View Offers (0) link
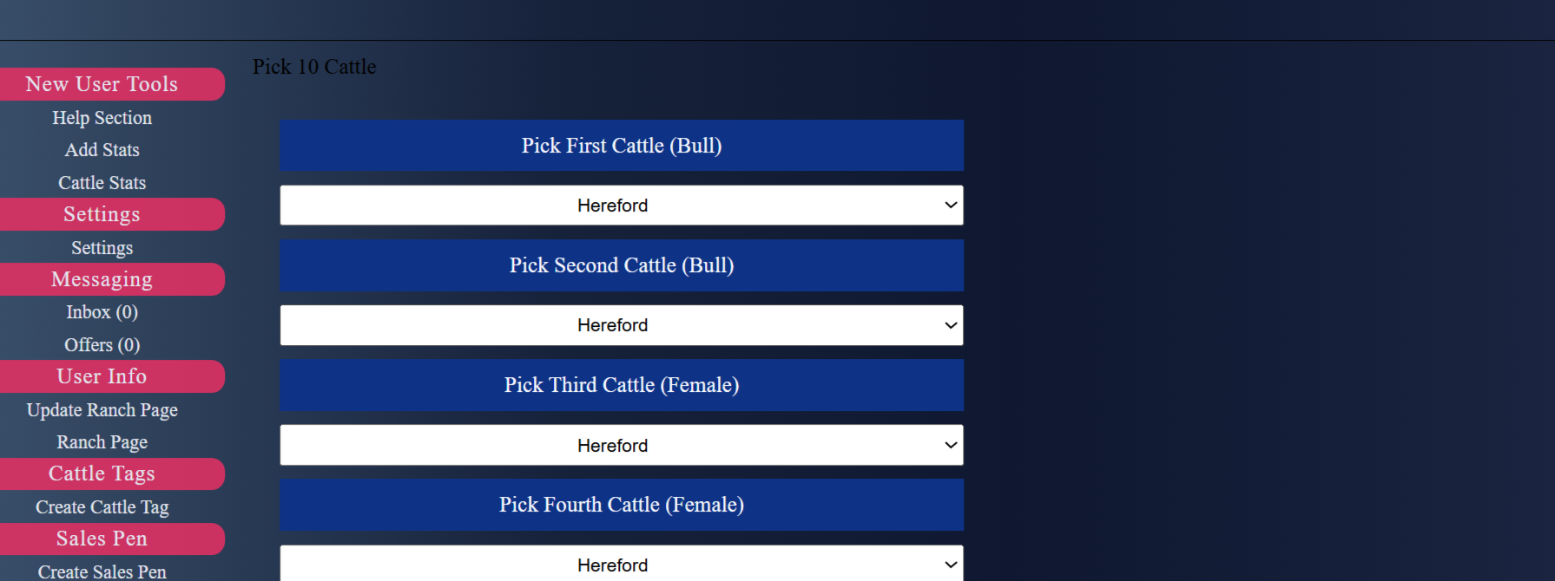 tap(102, 345)
